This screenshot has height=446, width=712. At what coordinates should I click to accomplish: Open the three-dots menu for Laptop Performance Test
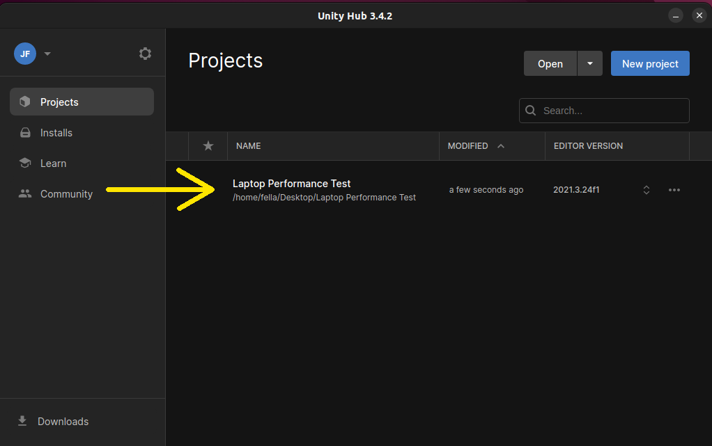pos(674,190)
